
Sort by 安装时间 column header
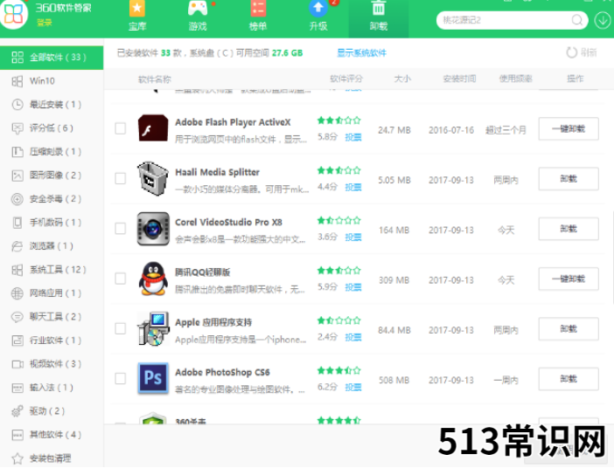460,79
